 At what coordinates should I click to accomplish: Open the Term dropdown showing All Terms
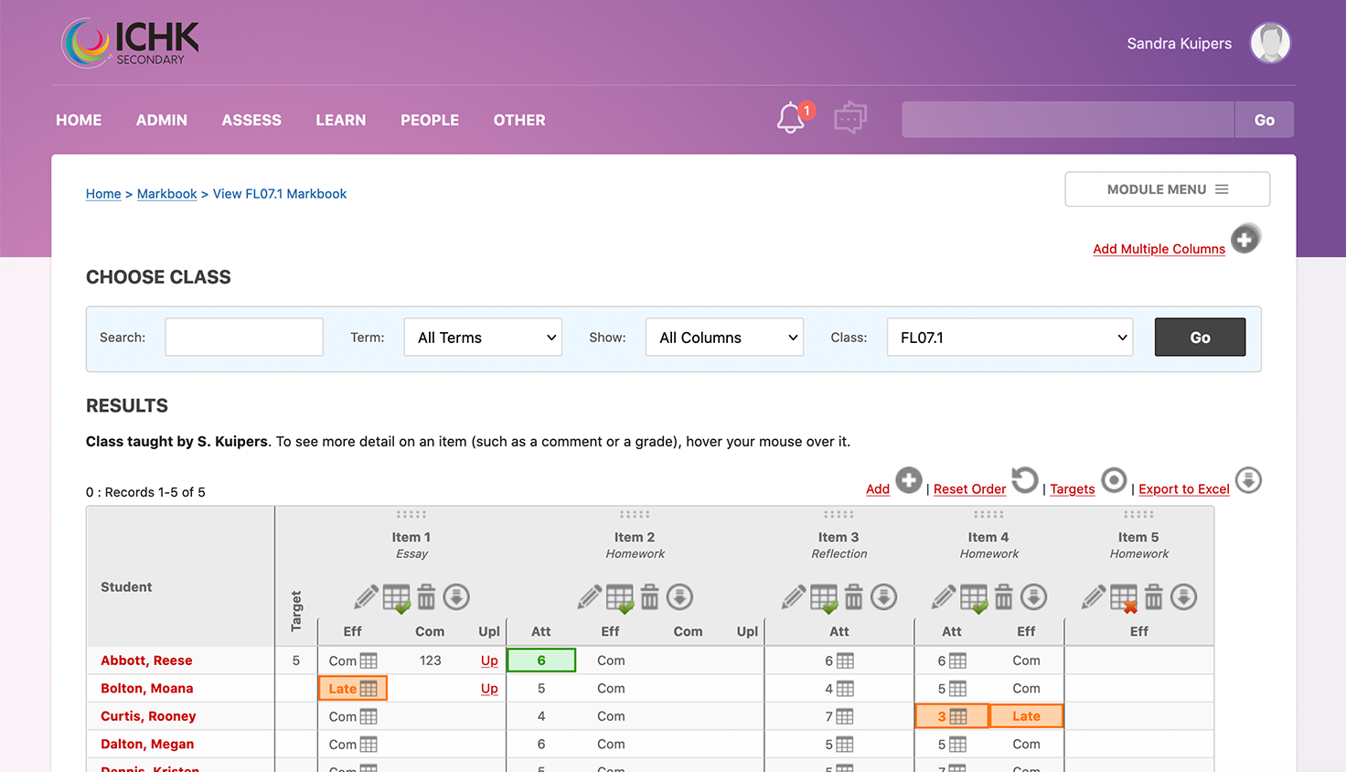(483, 338)
